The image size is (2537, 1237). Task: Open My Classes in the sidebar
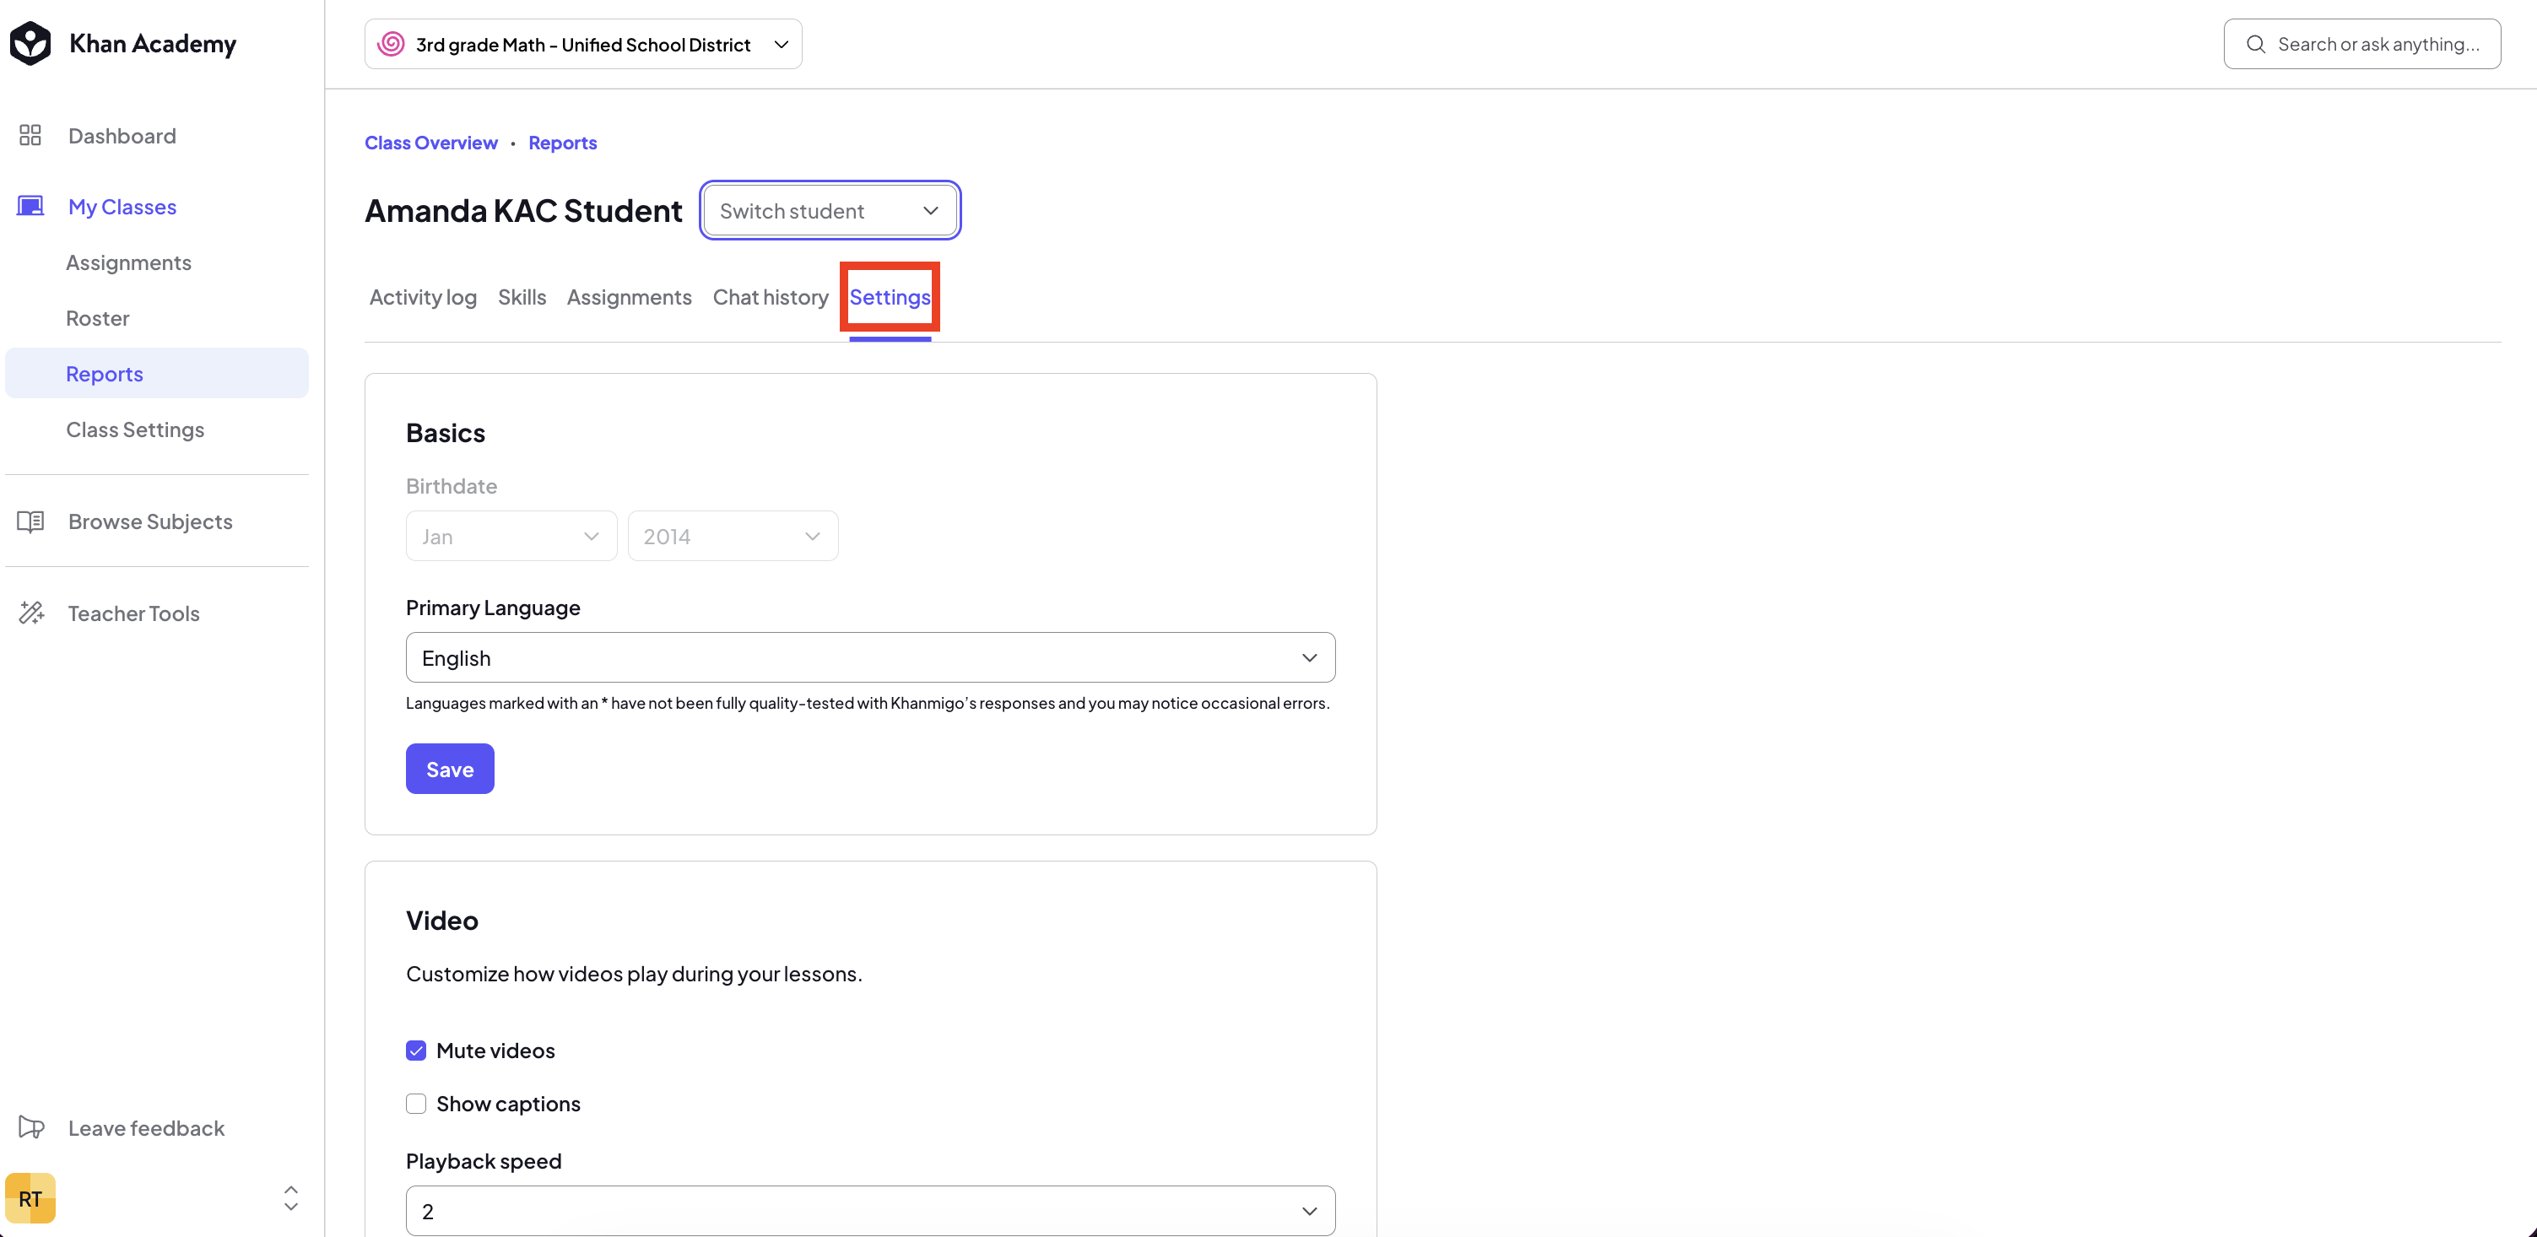122,207
